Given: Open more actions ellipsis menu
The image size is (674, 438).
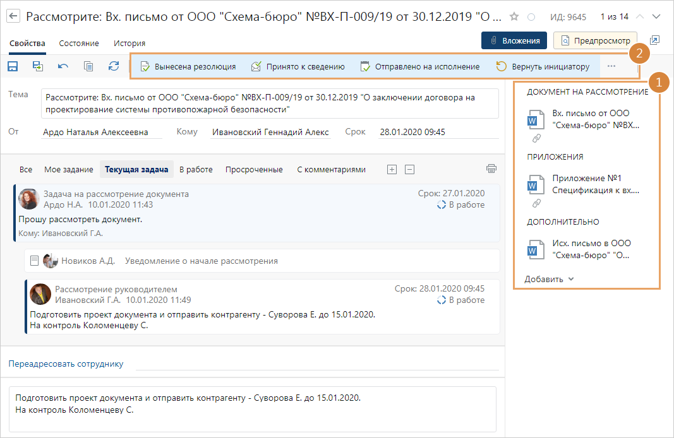Looking at the screenshot, I should point(611,66).
